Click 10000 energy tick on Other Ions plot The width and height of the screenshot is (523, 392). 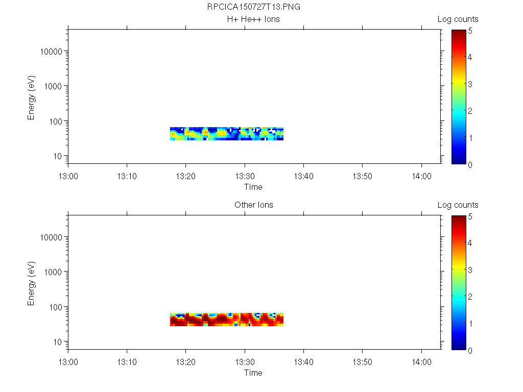pos(51,237)
